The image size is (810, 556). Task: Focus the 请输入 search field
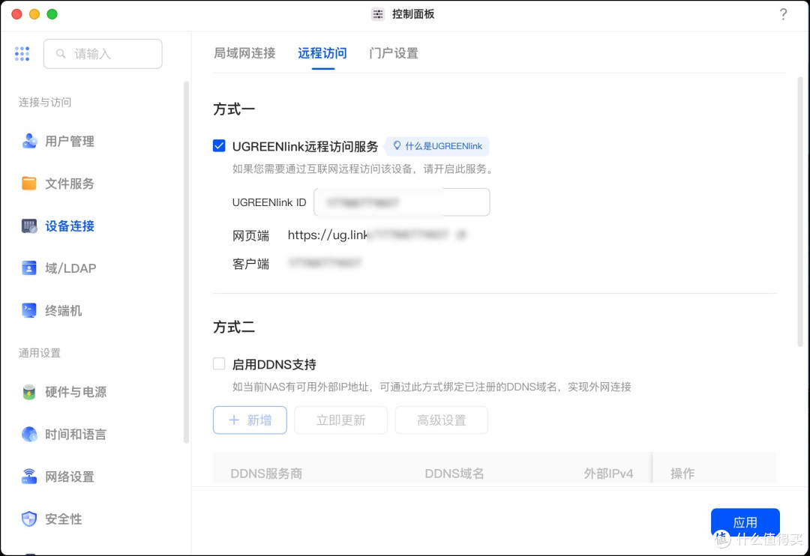pyautogui.click(x=103, y=54)
